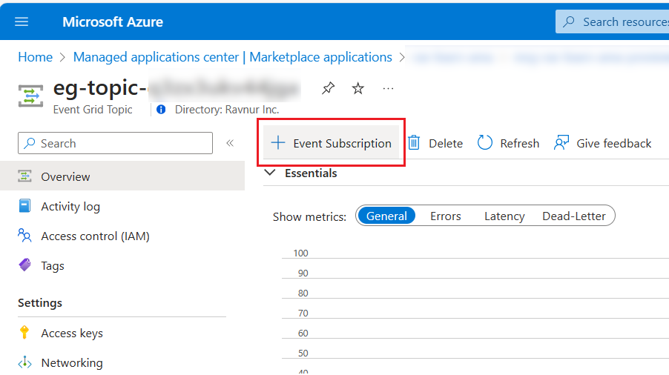The width and height of the screenshot is (669, 375).
Task: Click the plus icon for Event Subscription
Action: [278, 143]
